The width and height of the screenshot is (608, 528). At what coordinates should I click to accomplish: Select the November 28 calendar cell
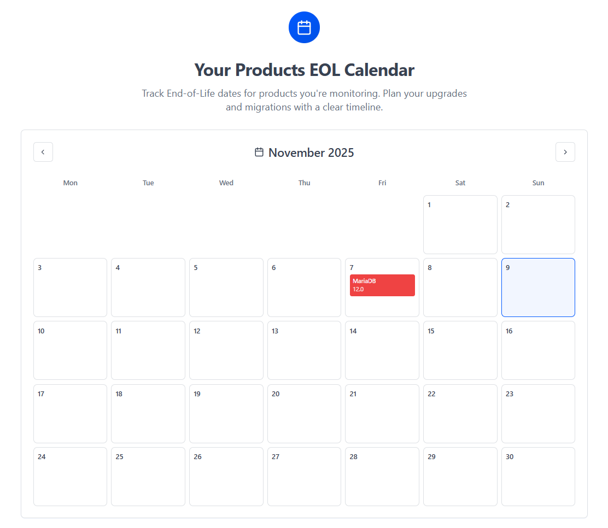point(382,477)
